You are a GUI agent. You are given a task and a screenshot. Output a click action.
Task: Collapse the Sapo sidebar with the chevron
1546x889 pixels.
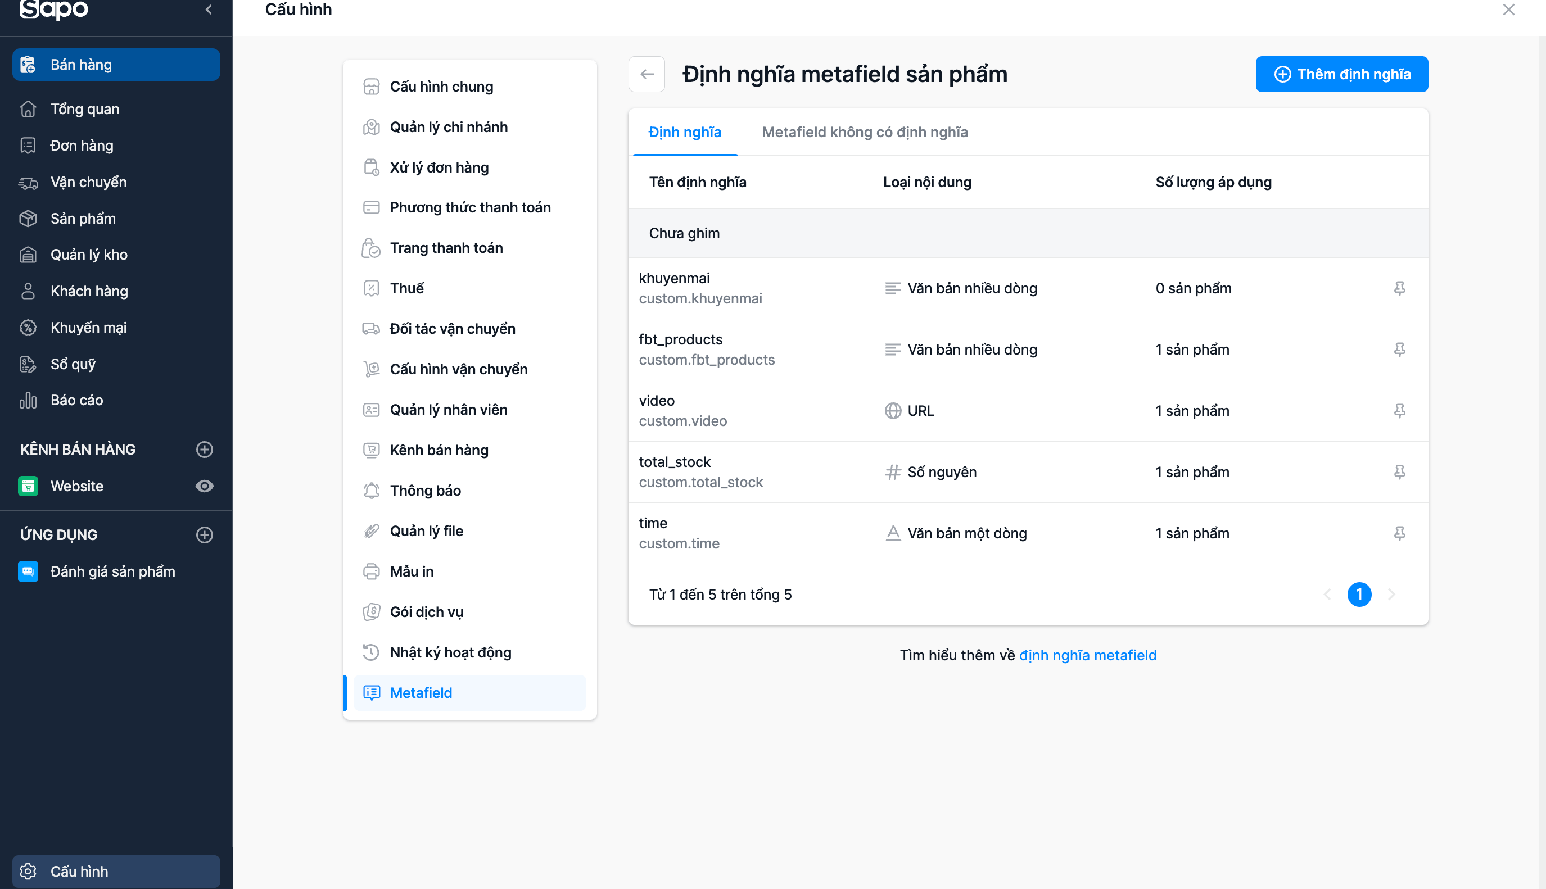point(209,10)
